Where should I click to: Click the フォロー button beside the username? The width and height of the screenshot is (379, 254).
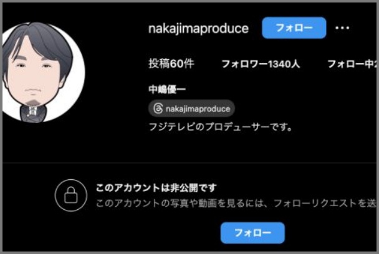coord(294,28)
